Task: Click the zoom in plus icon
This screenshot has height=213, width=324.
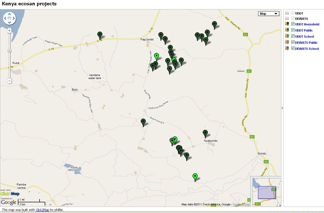Action: (x=9, y=31)
